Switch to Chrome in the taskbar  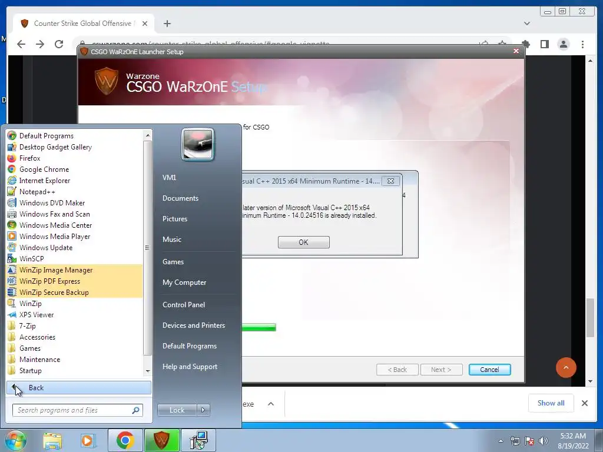pyautogui.click(x=125, y=440)
